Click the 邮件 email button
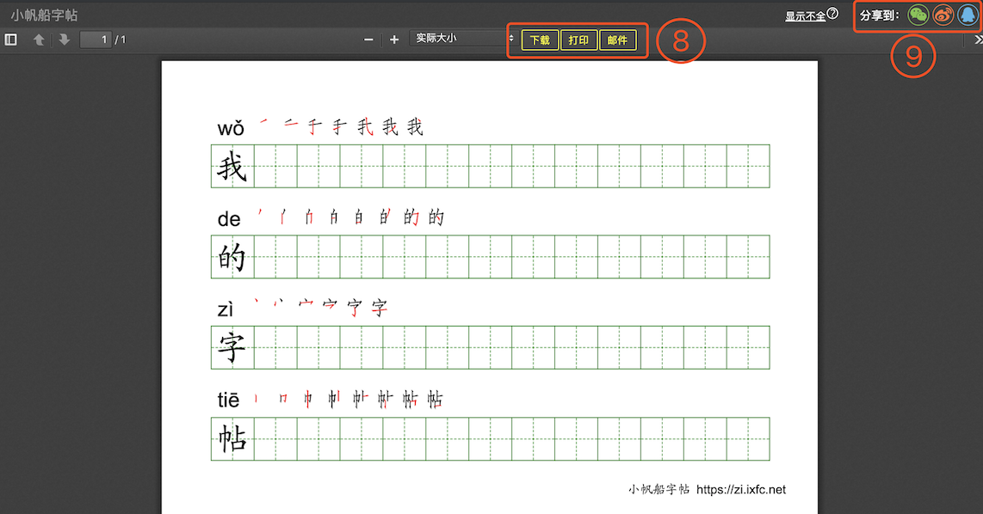Screen dimensions: 983x514 click(x=617, y=40)
